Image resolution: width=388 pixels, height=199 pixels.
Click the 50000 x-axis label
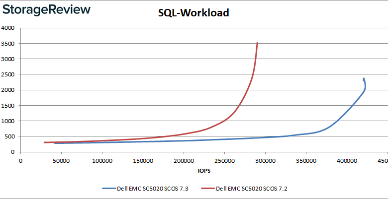61,161
